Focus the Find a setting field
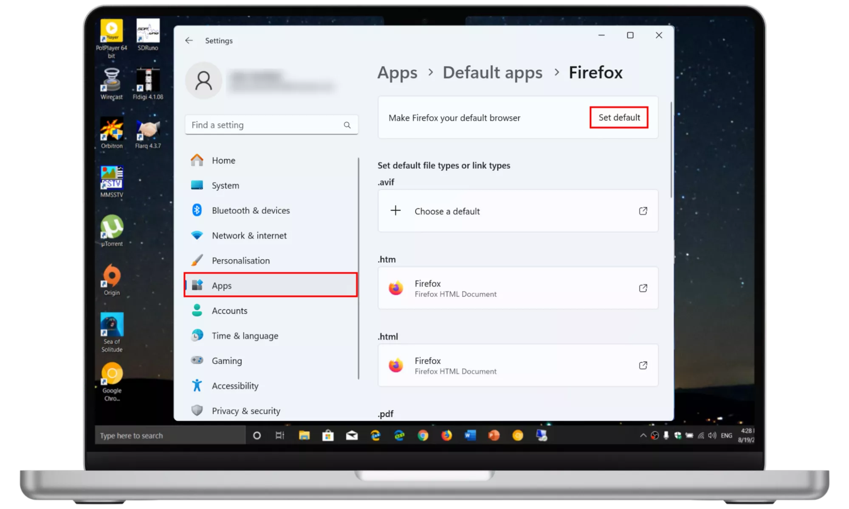The height and width of the screenshot is (509, 849). [263, 125]
